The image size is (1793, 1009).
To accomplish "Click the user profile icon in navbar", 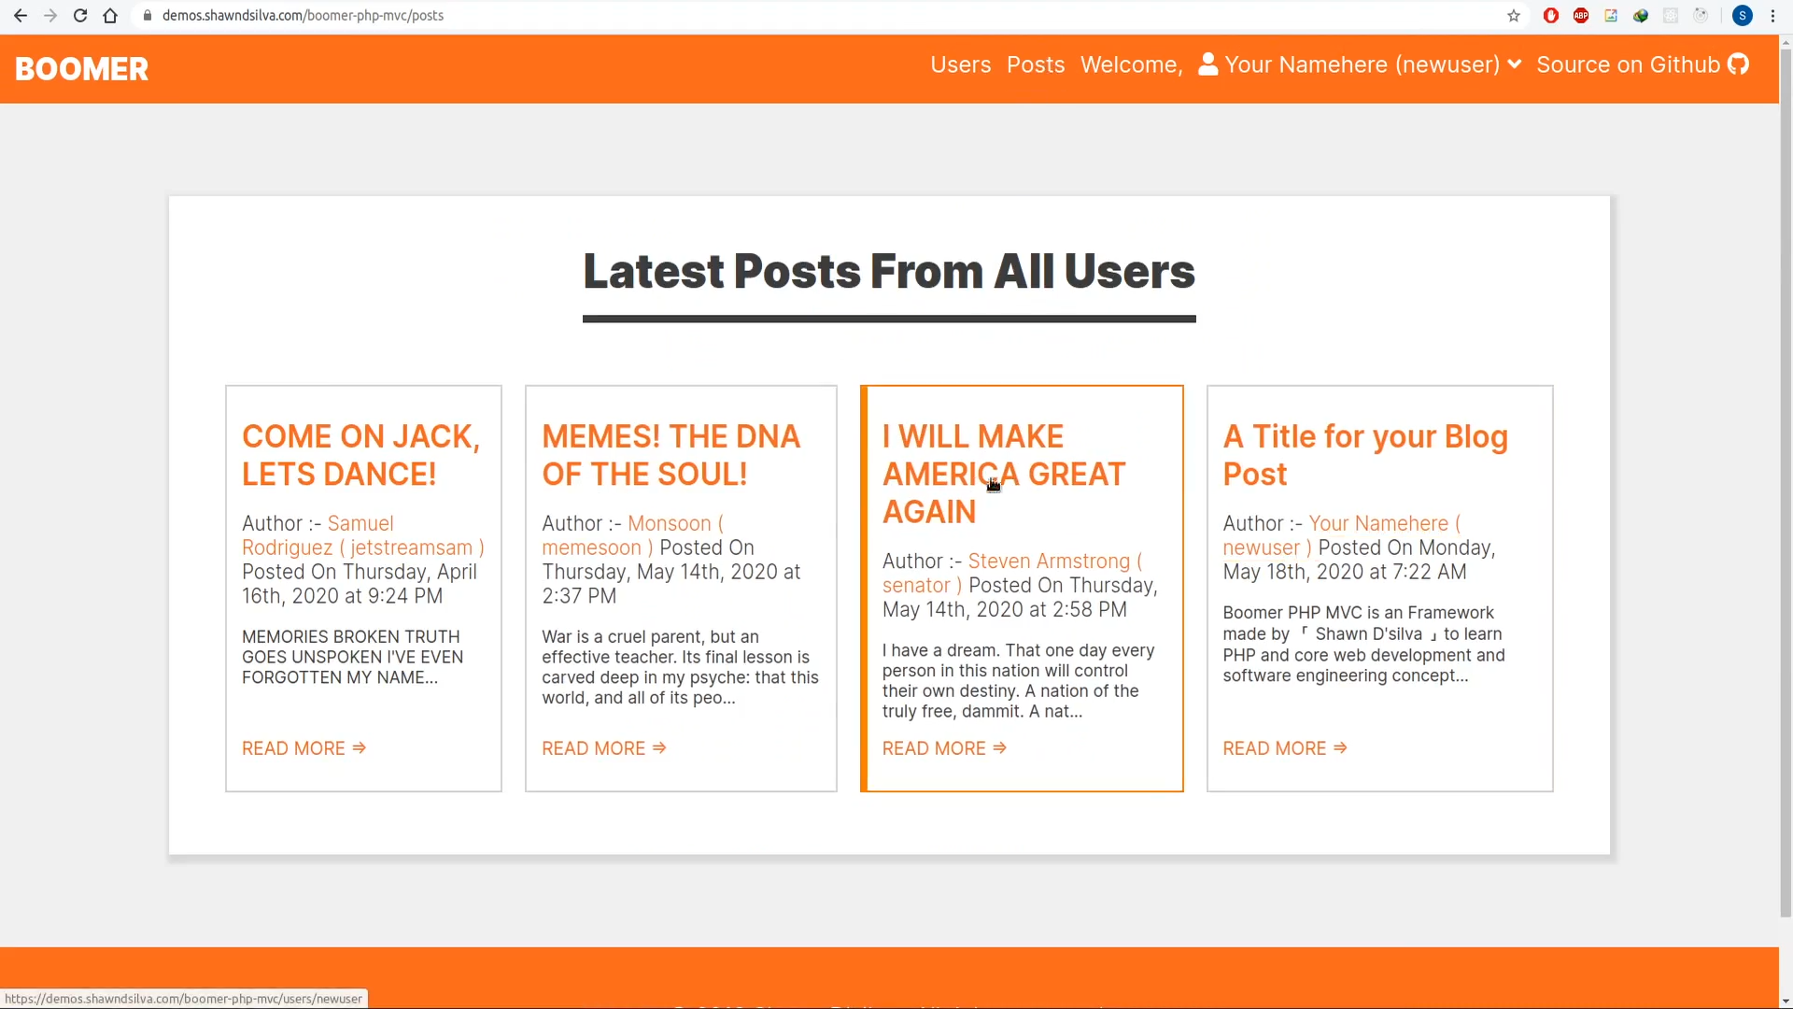I will click(x=1207, y=64).
